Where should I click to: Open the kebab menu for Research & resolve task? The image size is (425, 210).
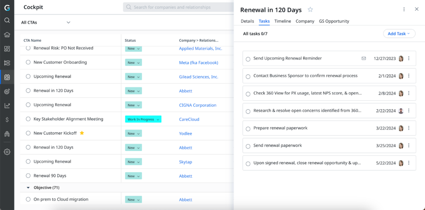click(409, 110)
